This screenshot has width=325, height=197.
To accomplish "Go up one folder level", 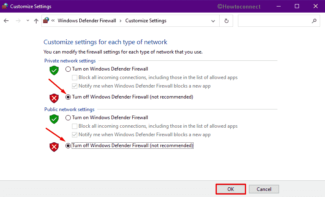I will [36, 21].
